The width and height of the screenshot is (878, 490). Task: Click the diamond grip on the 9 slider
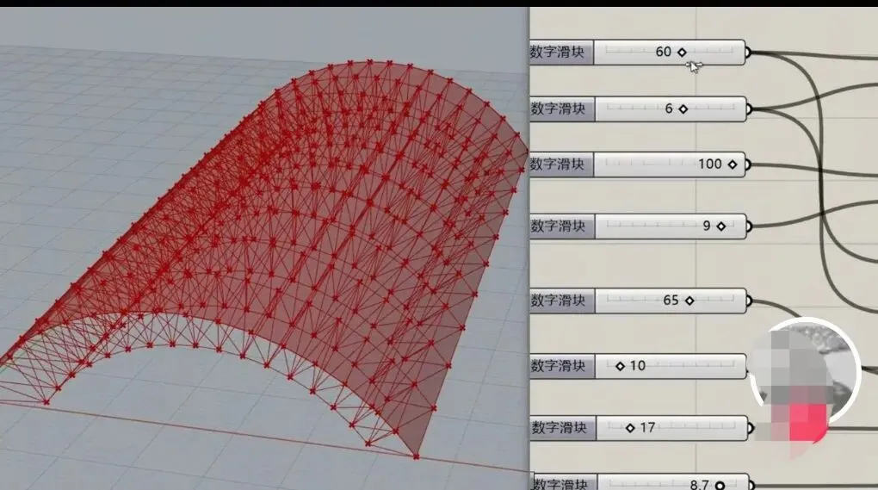[721, 226]
